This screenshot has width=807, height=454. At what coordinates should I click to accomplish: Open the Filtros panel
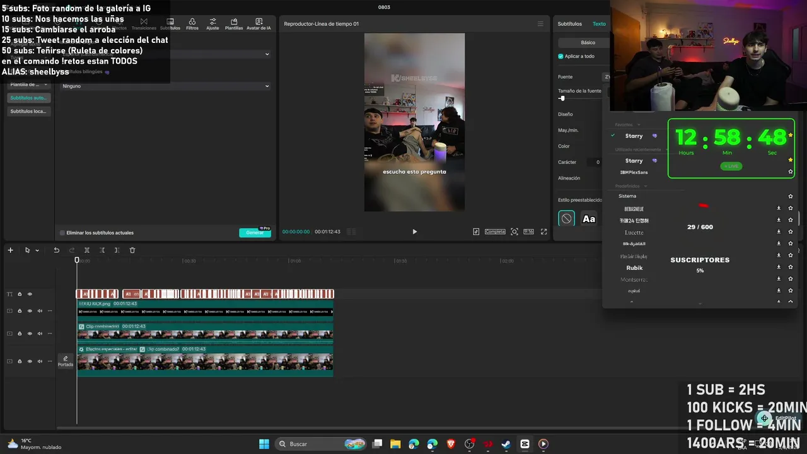pos(192,24)
